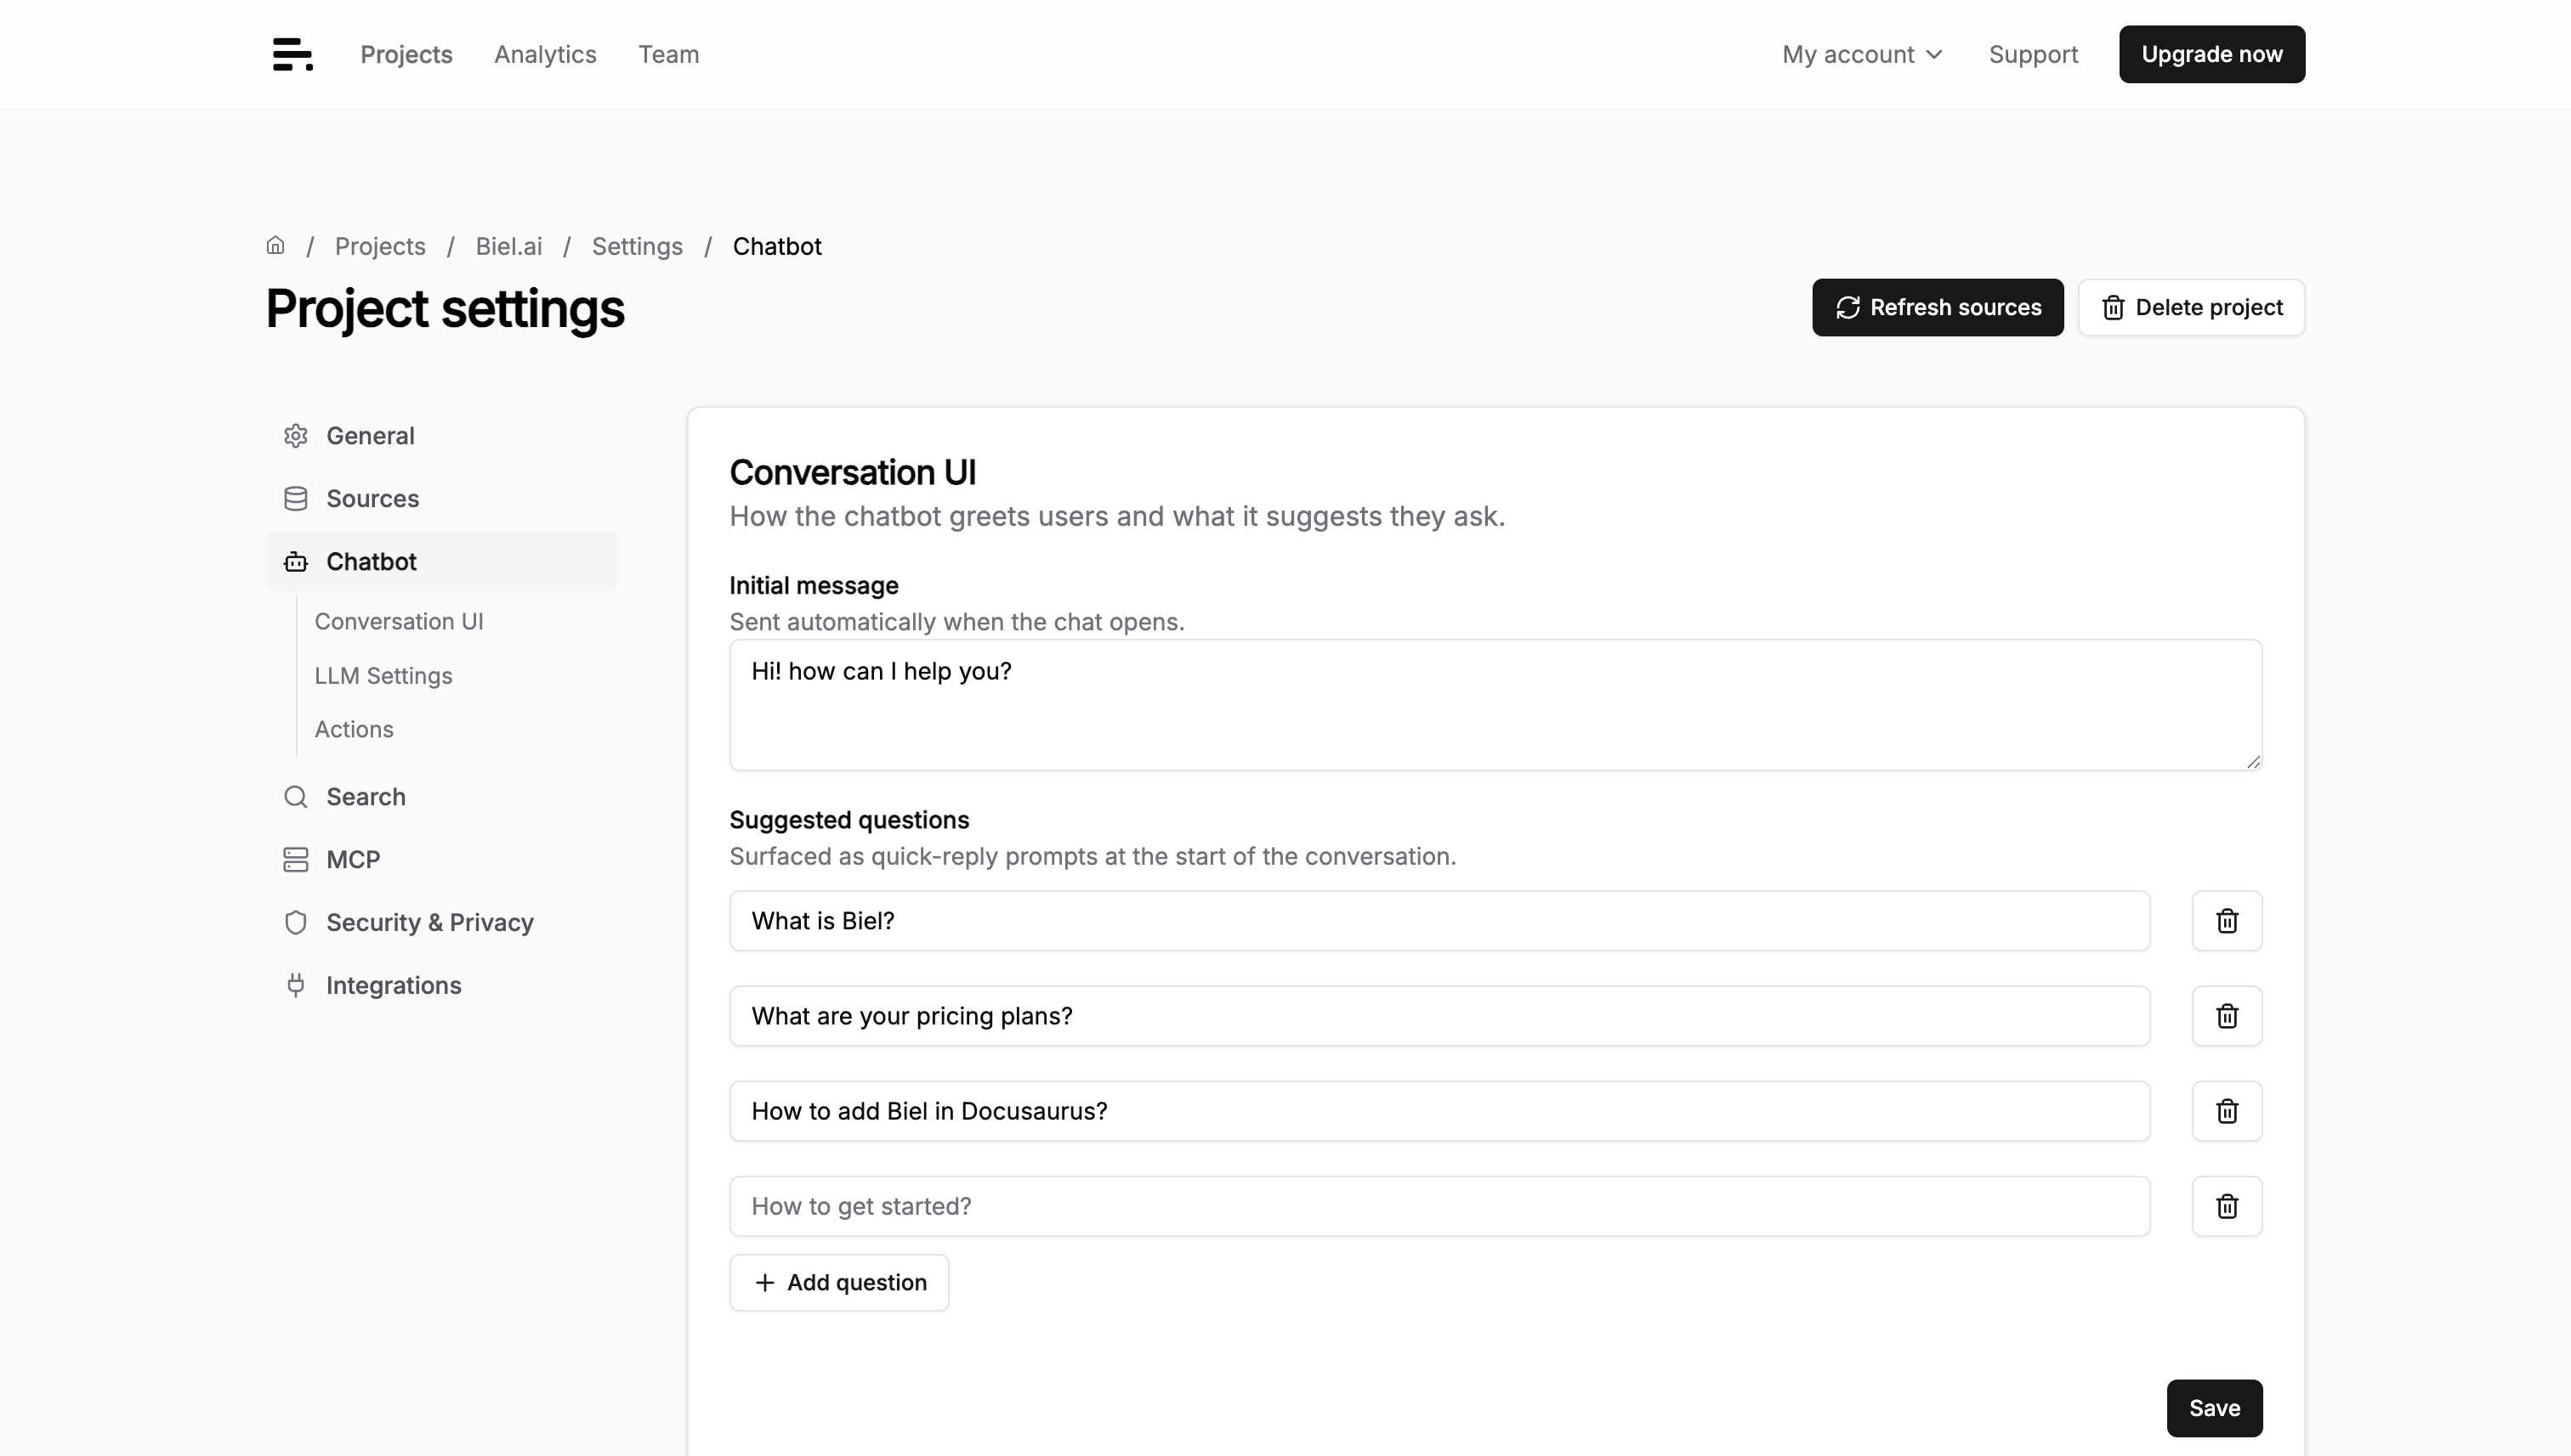Open the Sources settings section label
2571x1456 pixels.
(372, 499)
